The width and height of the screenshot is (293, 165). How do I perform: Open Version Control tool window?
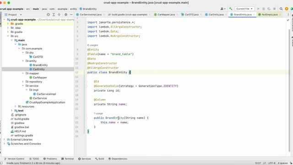(x=14, y=159)
